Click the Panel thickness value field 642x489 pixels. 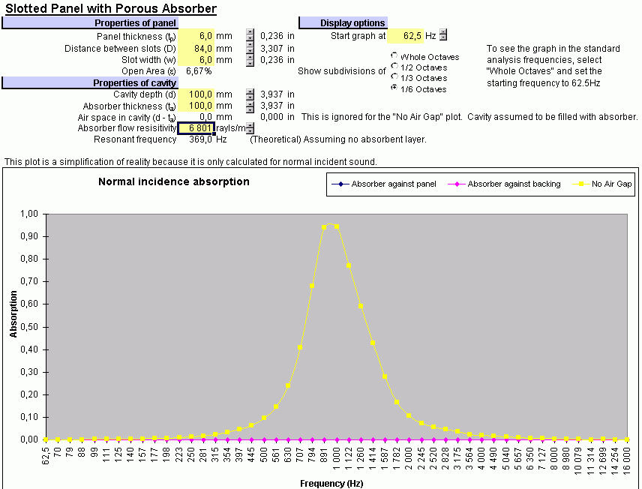[x=196, y=36]
